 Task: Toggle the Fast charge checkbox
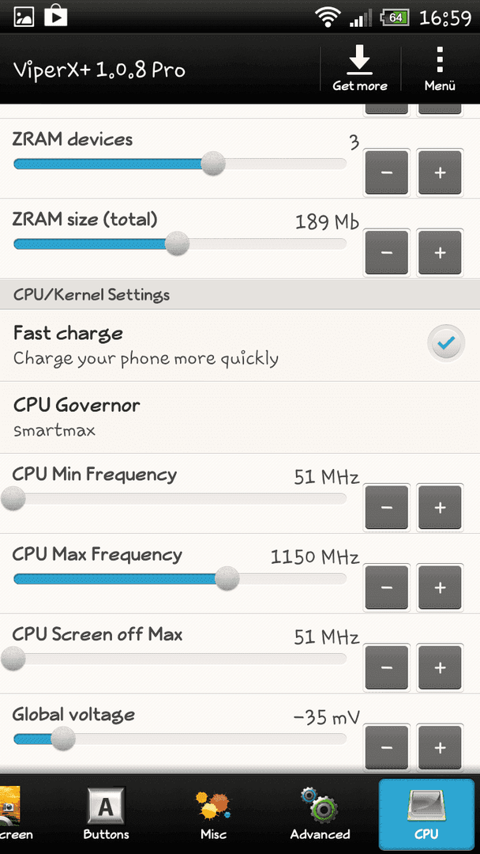pos(446,343)
